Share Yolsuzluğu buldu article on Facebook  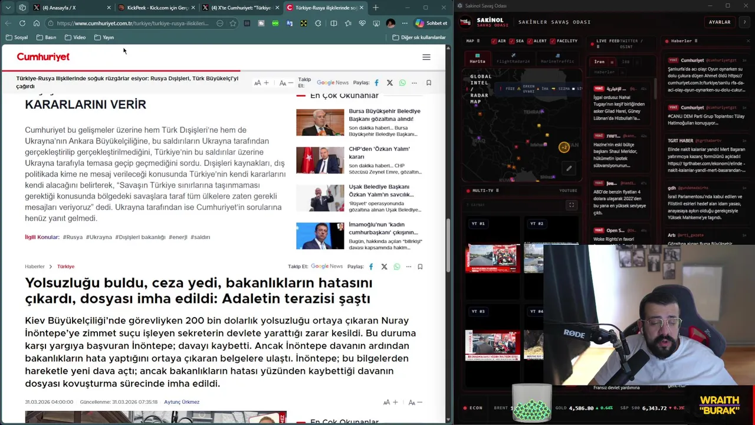371,267
